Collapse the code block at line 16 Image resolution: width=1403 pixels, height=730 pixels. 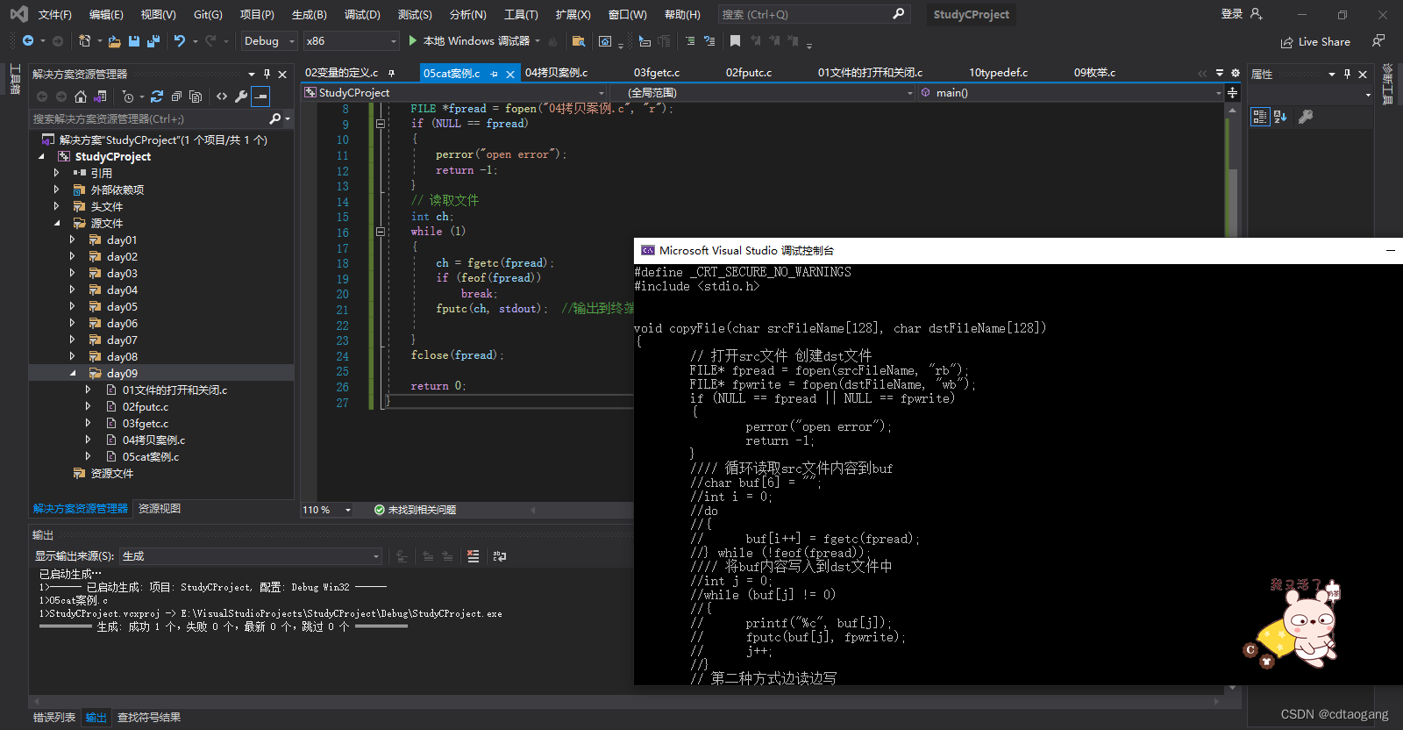coord(381,232)
